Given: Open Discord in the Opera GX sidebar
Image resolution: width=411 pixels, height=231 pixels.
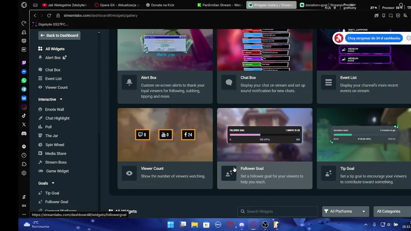Looking at the screenshot, I should pos(24,133).
